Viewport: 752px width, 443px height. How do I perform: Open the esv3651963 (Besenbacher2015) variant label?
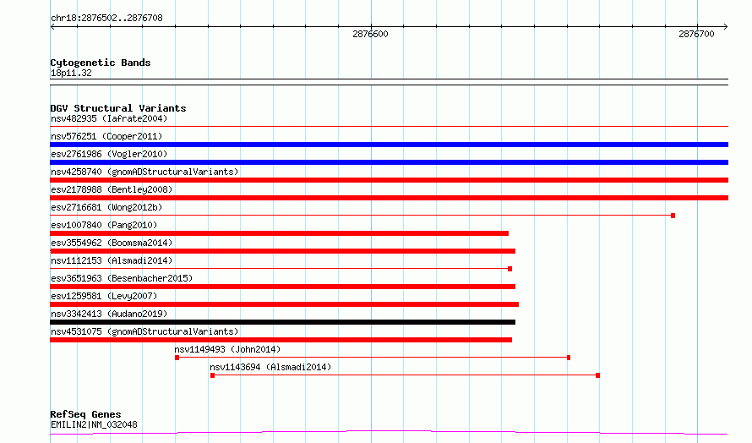(x=122, y=278)
